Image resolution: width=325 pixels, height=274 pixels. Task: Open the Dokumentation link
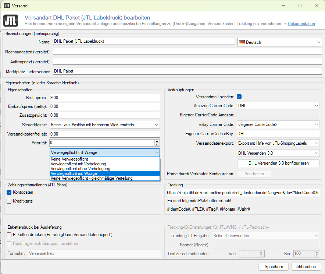(301, 24)
